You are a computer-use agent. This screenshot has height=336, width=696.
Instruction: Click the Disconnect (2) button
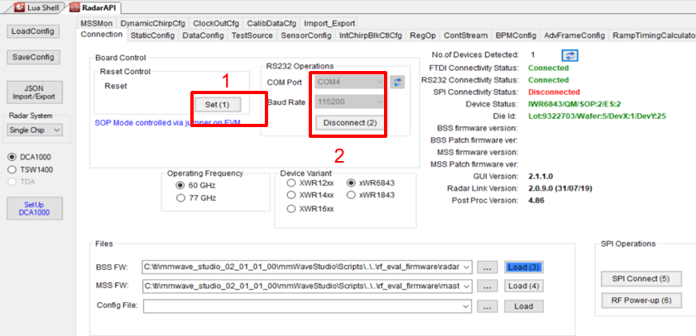click(x=350, y=123)
